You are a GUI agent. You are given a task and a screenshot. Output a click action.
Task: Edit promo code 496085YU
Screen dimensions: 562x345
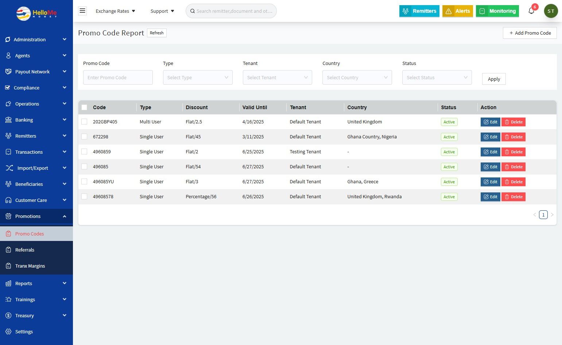[x=490, y=182]
